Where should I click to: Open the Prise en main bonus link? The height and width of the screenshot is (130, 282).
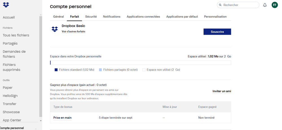pos(62,118)
